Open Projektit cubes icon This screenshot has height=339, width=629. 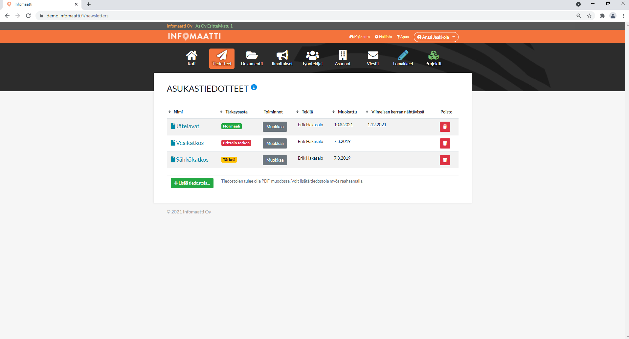coord(433,58)
